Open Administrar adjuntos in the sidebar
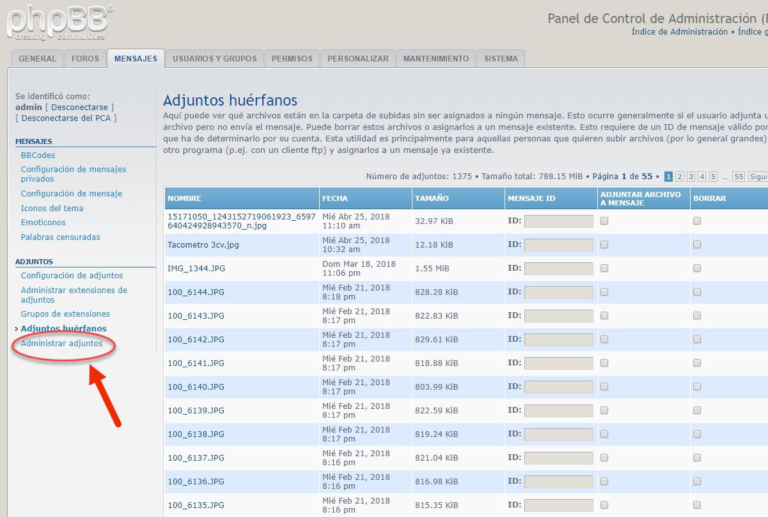Screen dimensions: 768x517 61,344
